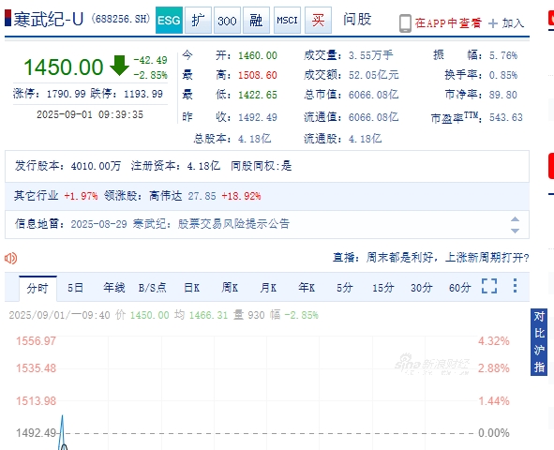
Task: Click the ESG badge
Action: click(x=169, y=20)
